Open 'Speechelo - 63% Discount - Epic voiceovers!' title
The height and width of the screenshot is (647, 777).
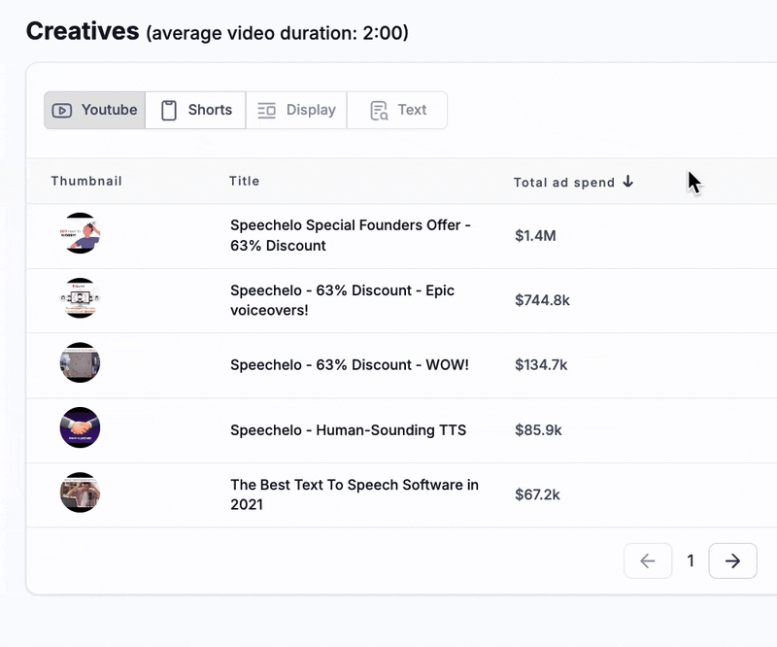(342, 300)
